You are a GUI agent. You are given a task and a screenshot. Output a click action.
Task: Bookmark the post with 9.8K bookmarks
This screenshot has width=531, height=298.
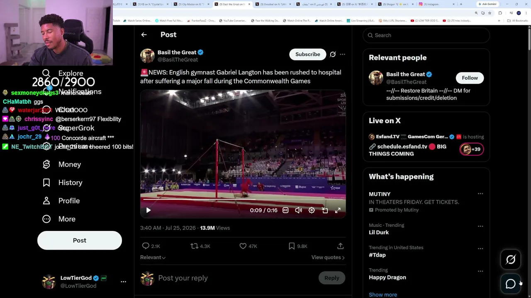298,246
